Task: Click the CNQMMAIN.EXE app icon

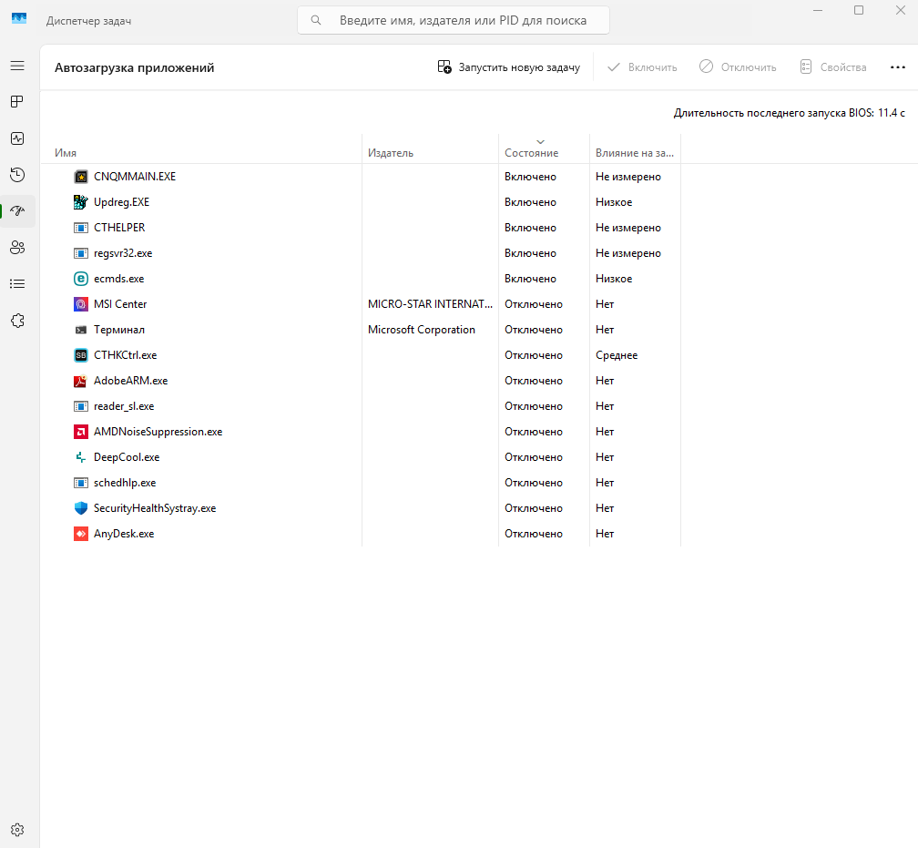Action: pos(81,177)
